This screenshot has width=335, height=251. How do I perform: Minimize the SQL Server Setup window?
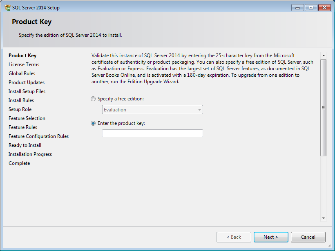pyautogui.click(x=297, y=8)
